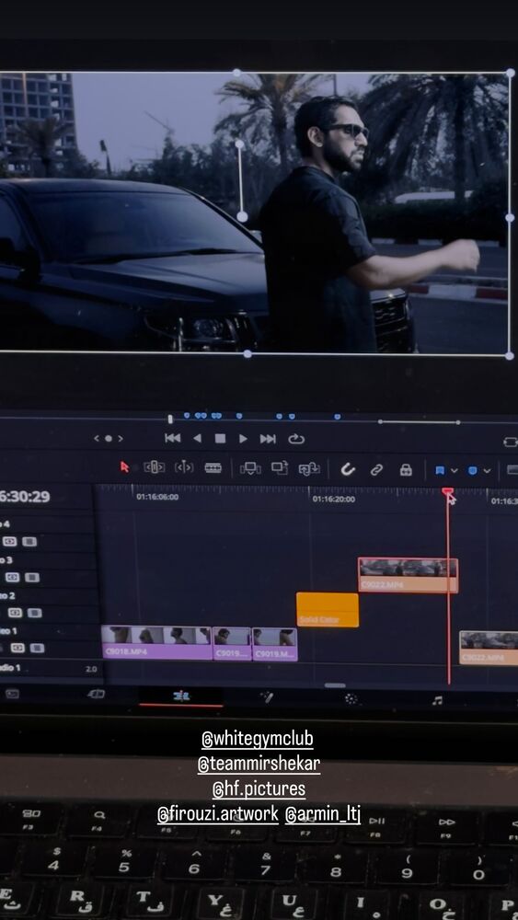
Task: Select the orange Solid Color clip
Action: pyautogui.click(x=328, y=610)
